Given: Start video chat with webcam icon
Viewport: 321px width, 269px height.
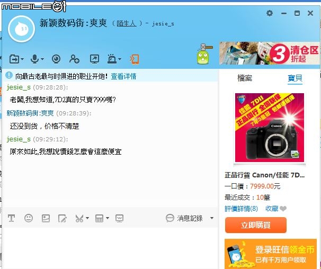Looking at the screenshot, I should (x=56, y=59).
